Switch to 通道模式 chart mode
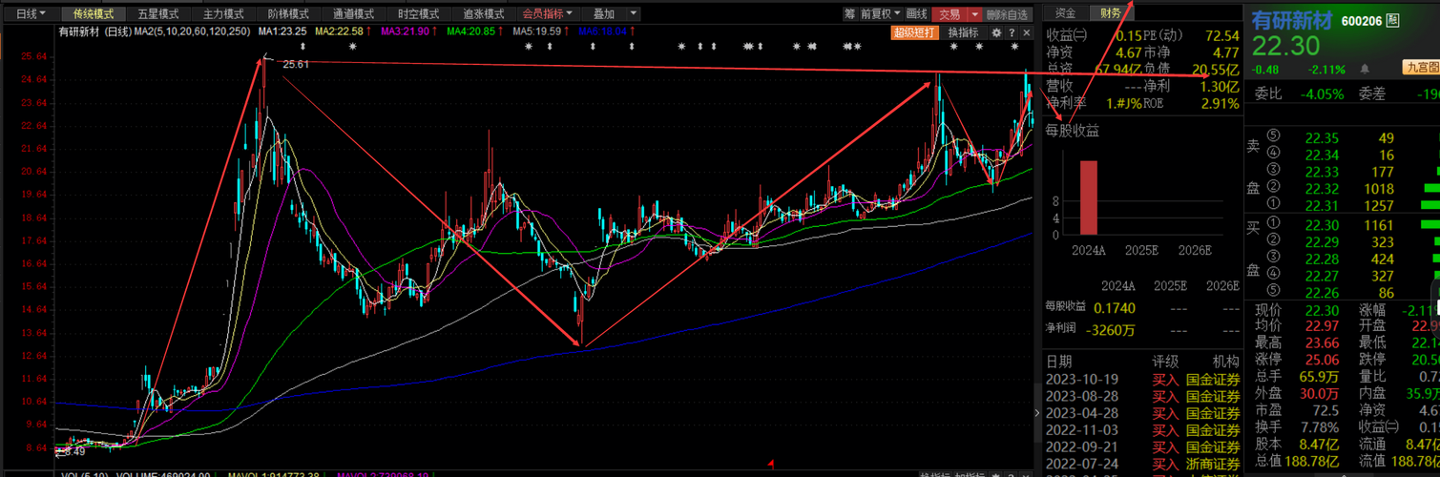Image resolution: width=1440 pixels, height=477 pixels. (x=353, y=14)
